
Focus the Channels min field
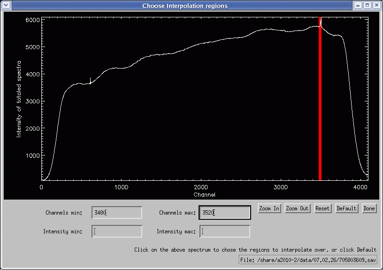pos(117,213)
